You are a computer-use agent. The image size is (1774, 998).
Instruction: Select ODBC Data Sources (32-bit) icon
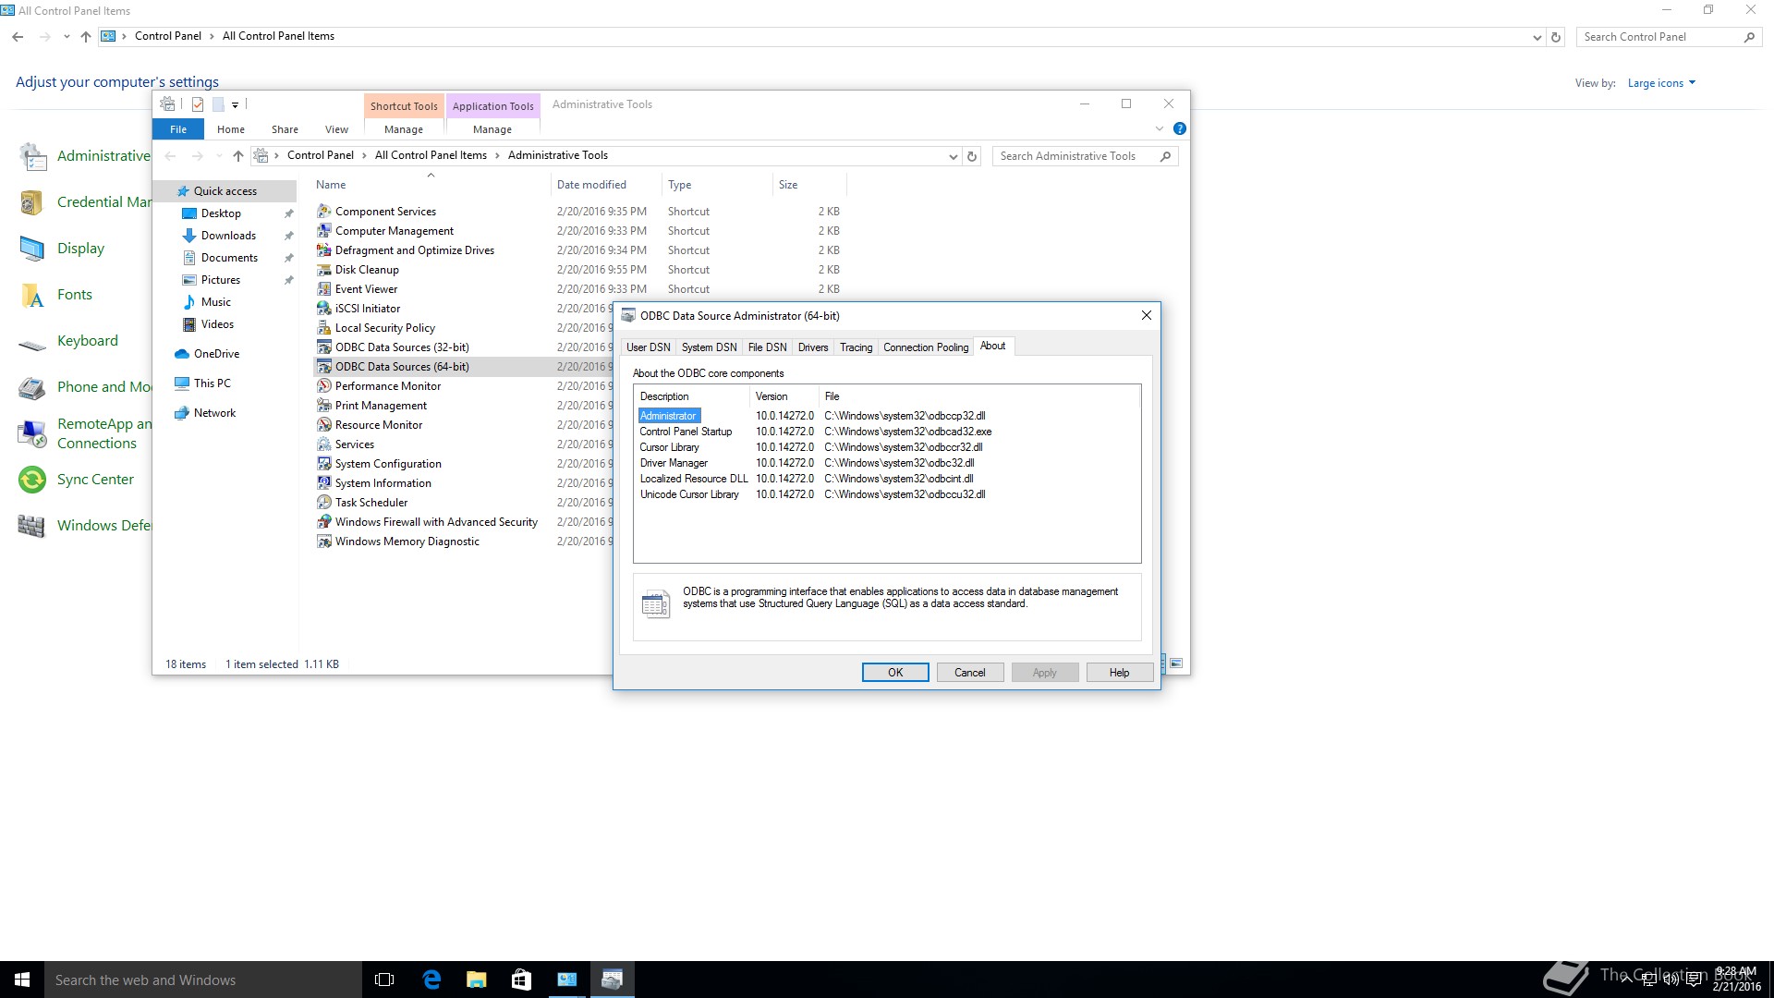click(x=323, y=347)
